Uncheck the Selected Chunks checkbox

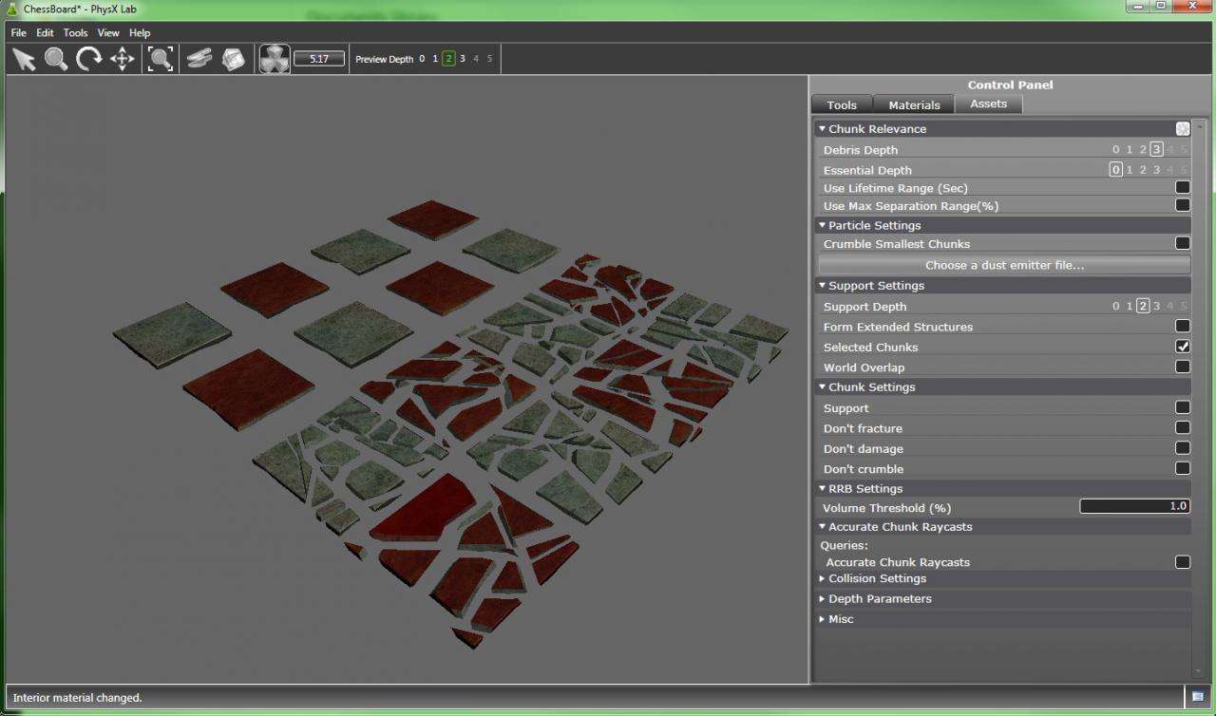coord(1183,347)
